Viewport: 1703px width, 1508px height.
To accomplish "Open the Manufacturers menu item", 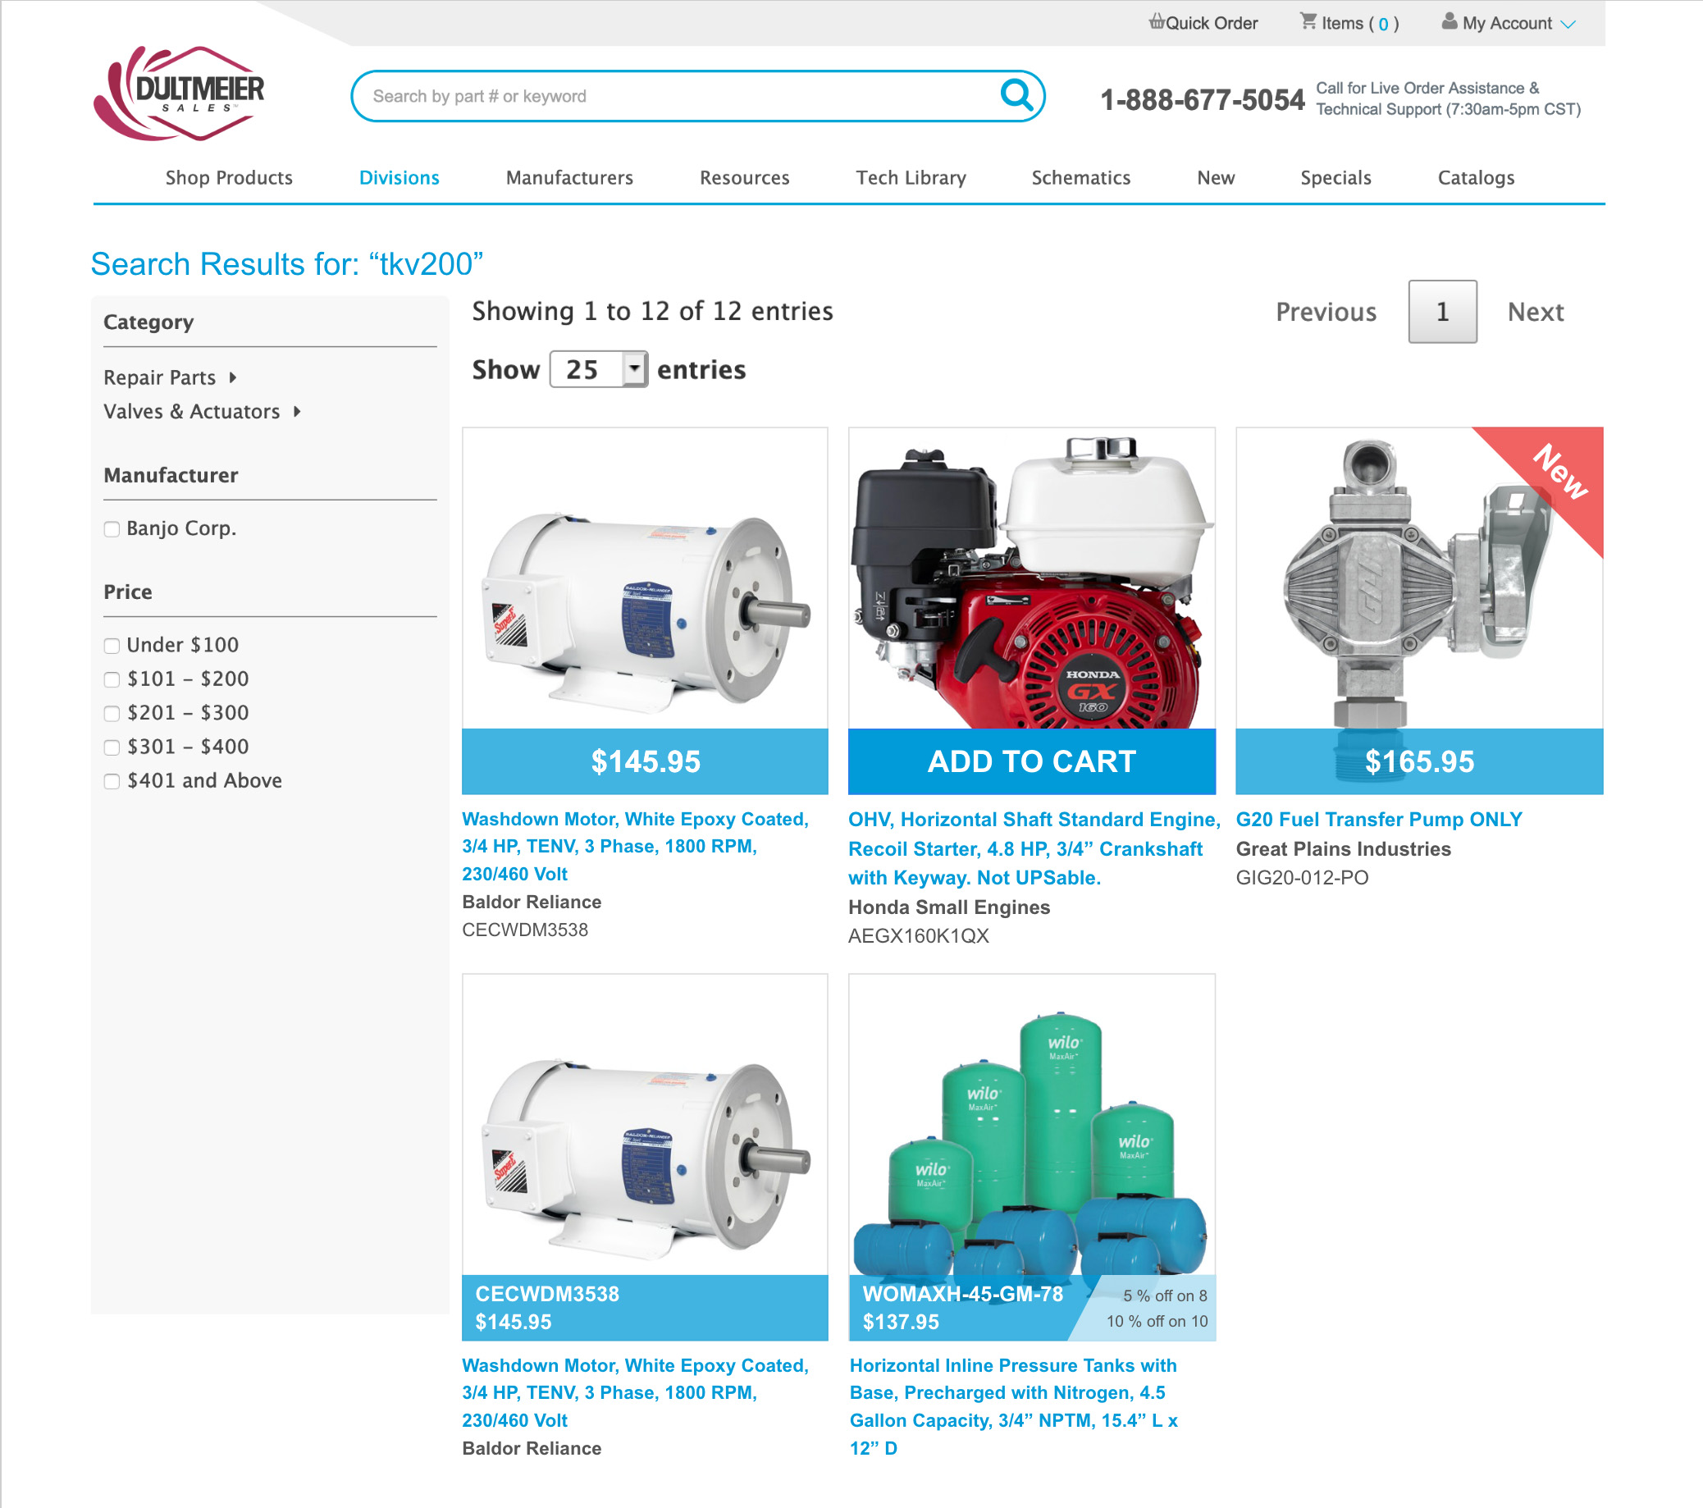I will [569, 177].
